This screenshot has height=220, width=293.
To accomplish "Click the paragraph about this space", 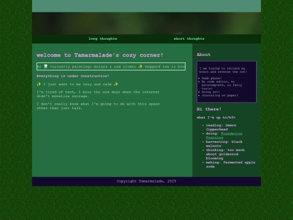I will pos(98,106).
